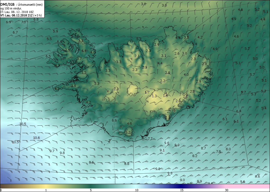Image resolution: width=270 pixels, height=192 pixels.
Task: Click the 9.0 value label
Action: (x=182, y=180)
